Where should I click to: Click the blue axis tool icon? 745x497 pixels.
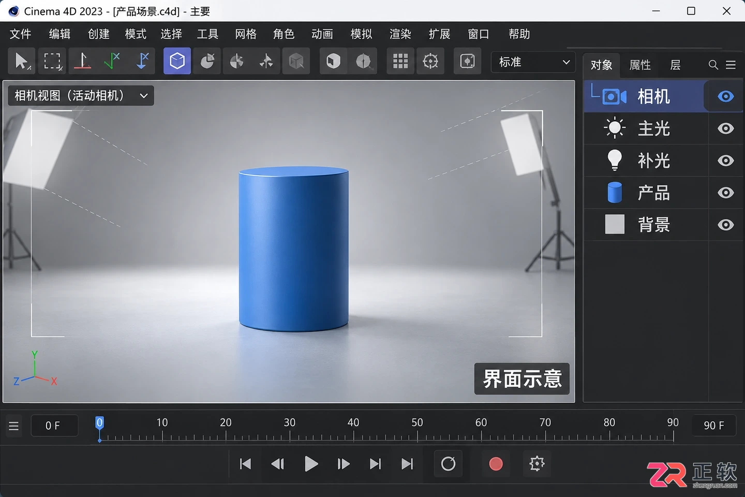(x=142, y=61)
